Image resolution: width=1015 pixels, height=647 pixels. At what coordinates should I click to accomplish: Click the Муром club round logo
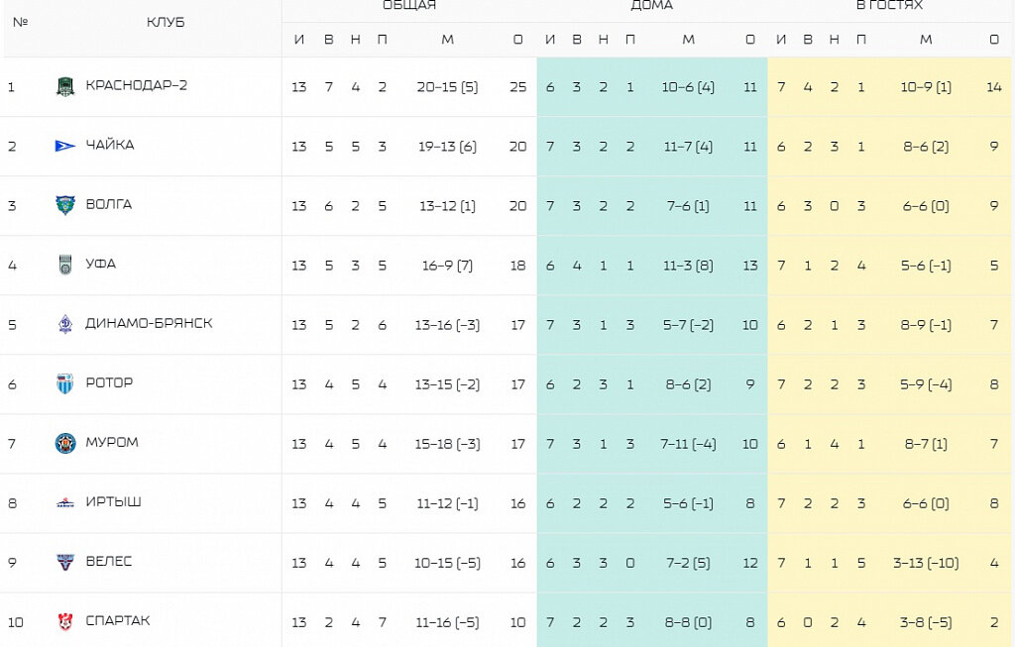[x=65, y=443]
